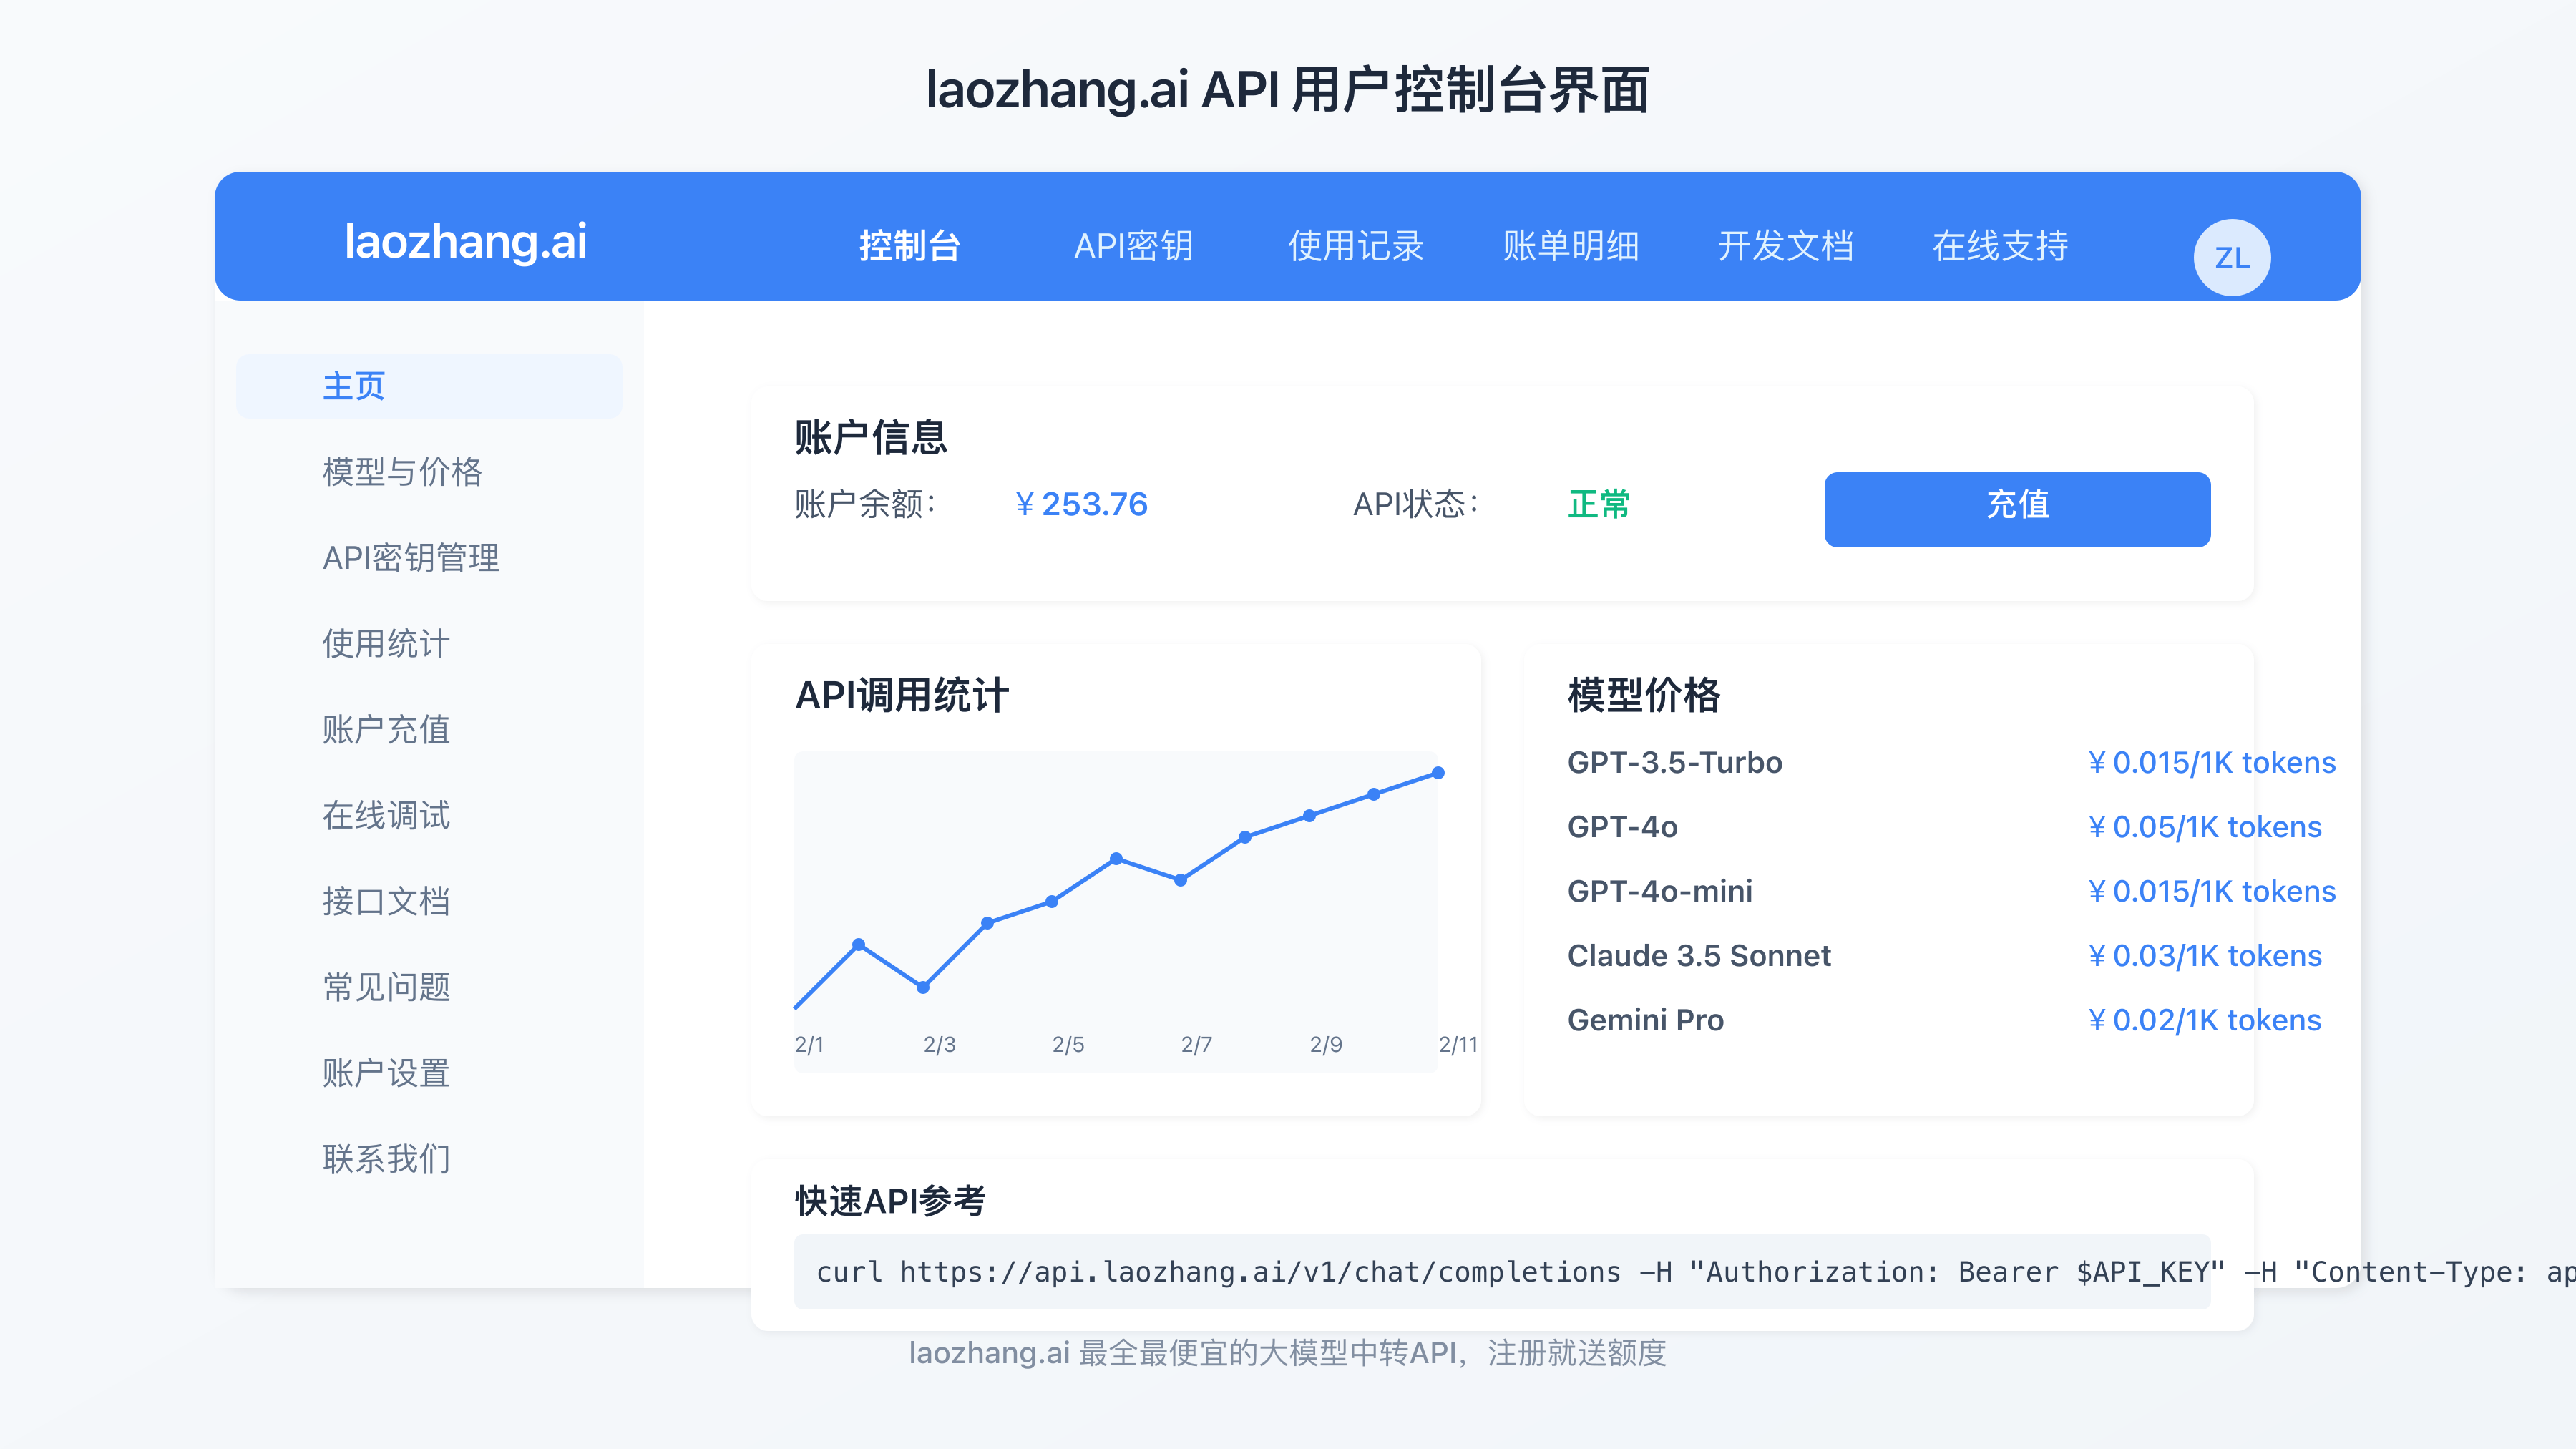
Task: Open 开发文档 in top navigation
Action: coord(1785,246)
